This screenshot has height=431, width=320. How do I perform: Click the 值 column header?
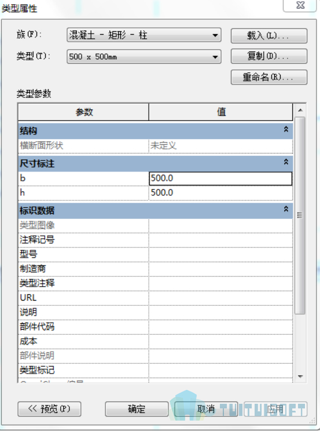(x=221, y=112)
